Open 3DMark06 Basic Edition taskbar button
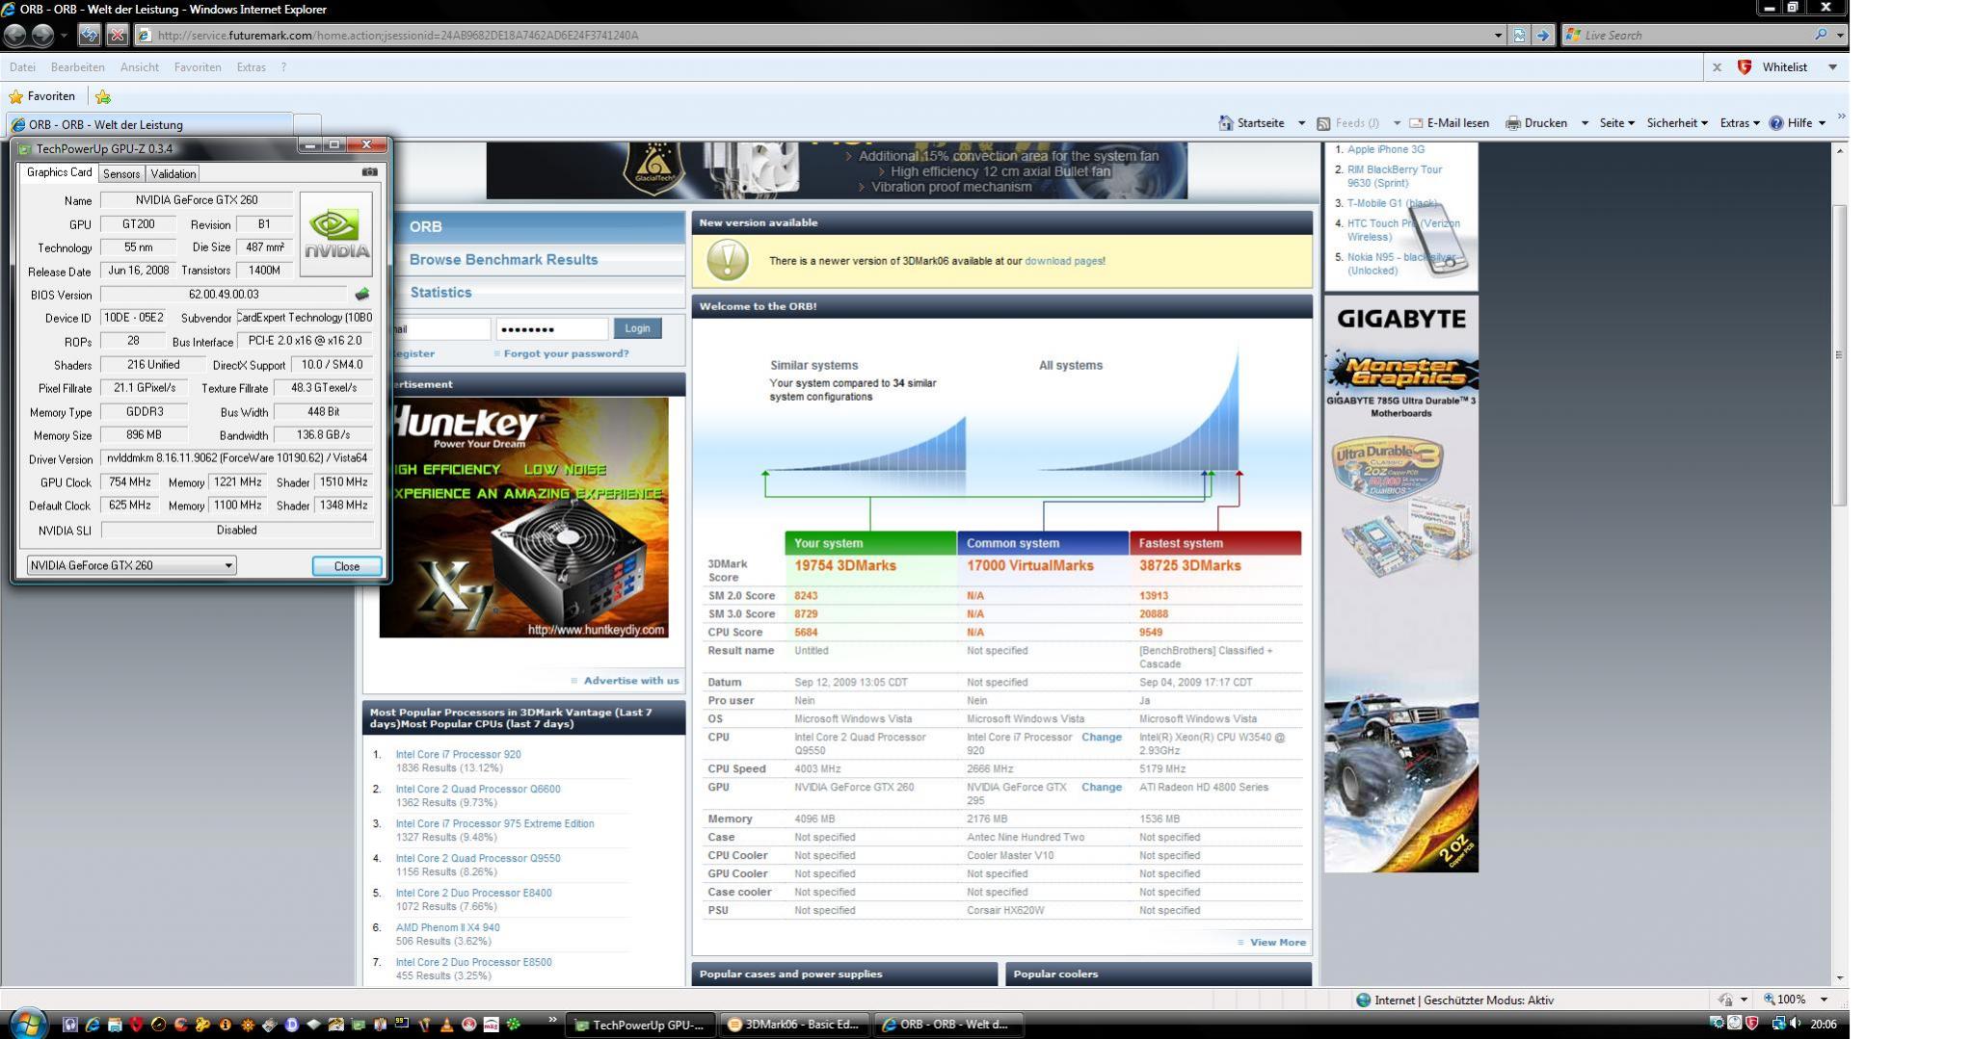The height and width of the screenshot is (1039, 1972). pyautogui.click(x=794, y=1025)
